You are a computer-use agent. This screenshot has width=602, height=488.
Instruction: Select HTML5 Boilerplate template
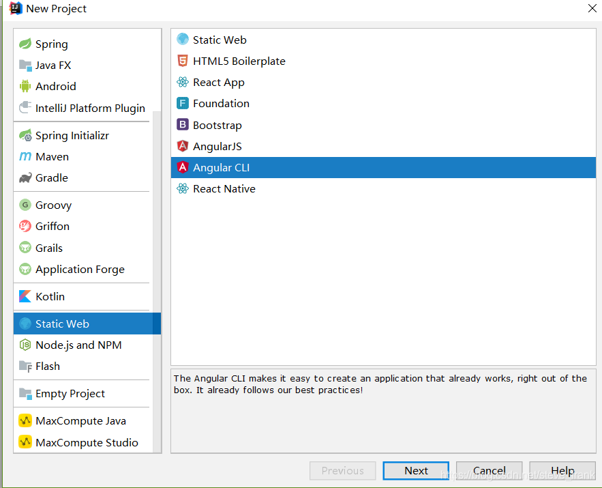point(383,61)
